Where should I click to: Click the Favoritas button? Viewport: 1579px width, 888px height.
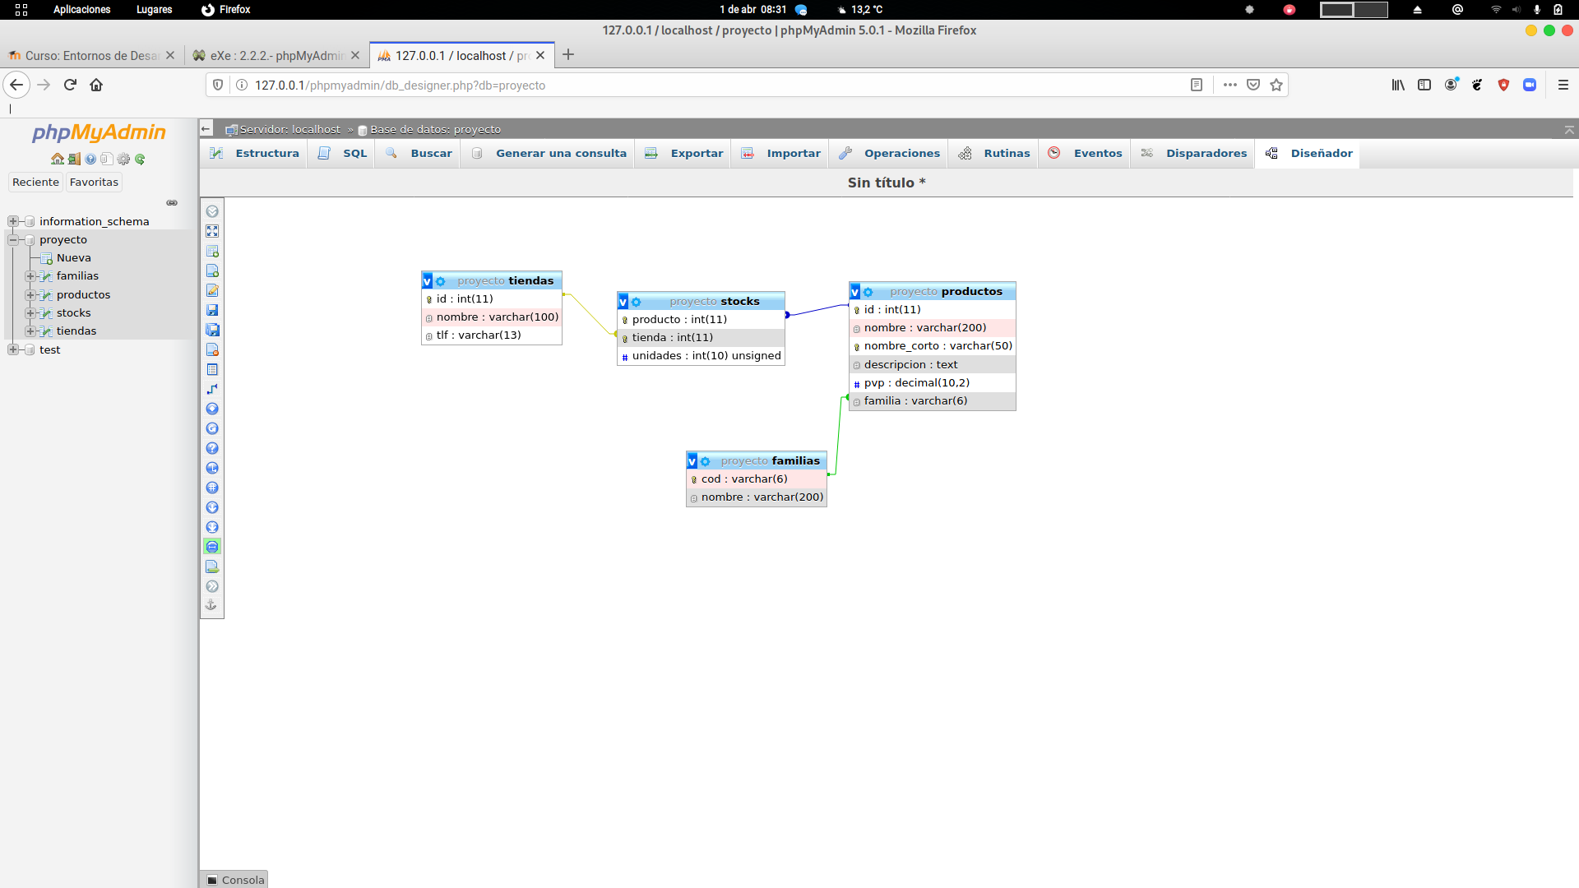pos(94,183)
